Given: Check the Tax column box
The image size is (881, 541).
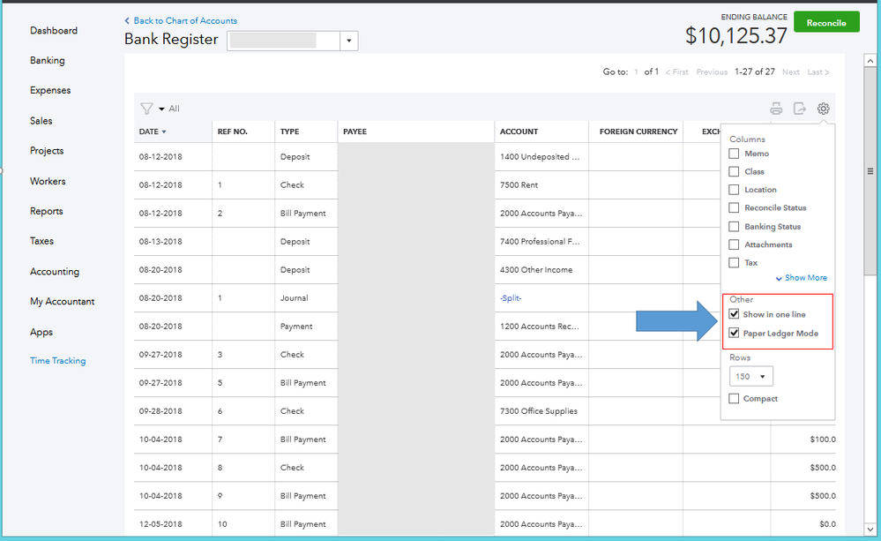Looking at the screenshot, I should point(734,263).
